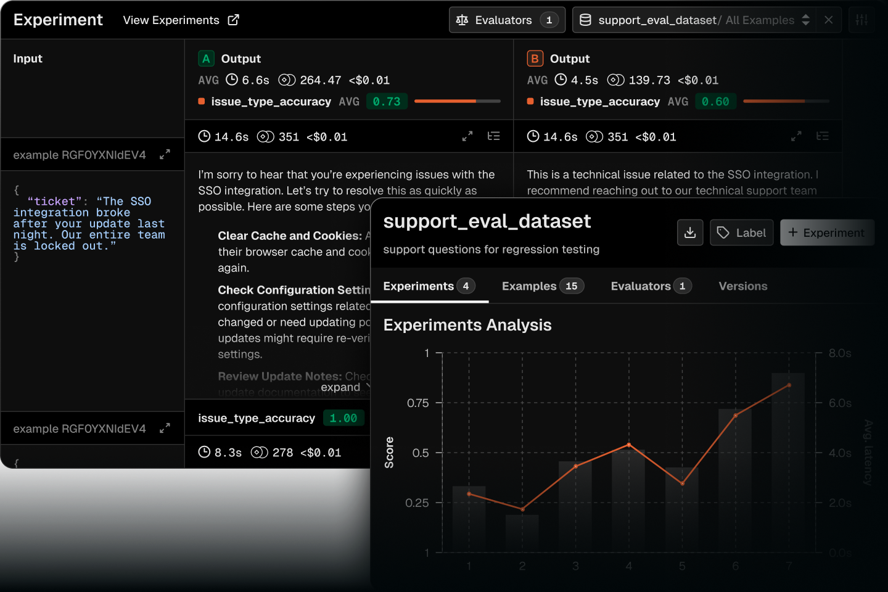
Task: Click issue_type_accuracy progress bar for output A
Action: click(x=458, y=101)
